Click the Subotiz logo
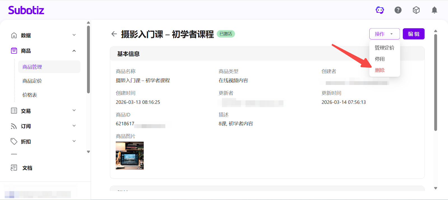 coord(26,10)
